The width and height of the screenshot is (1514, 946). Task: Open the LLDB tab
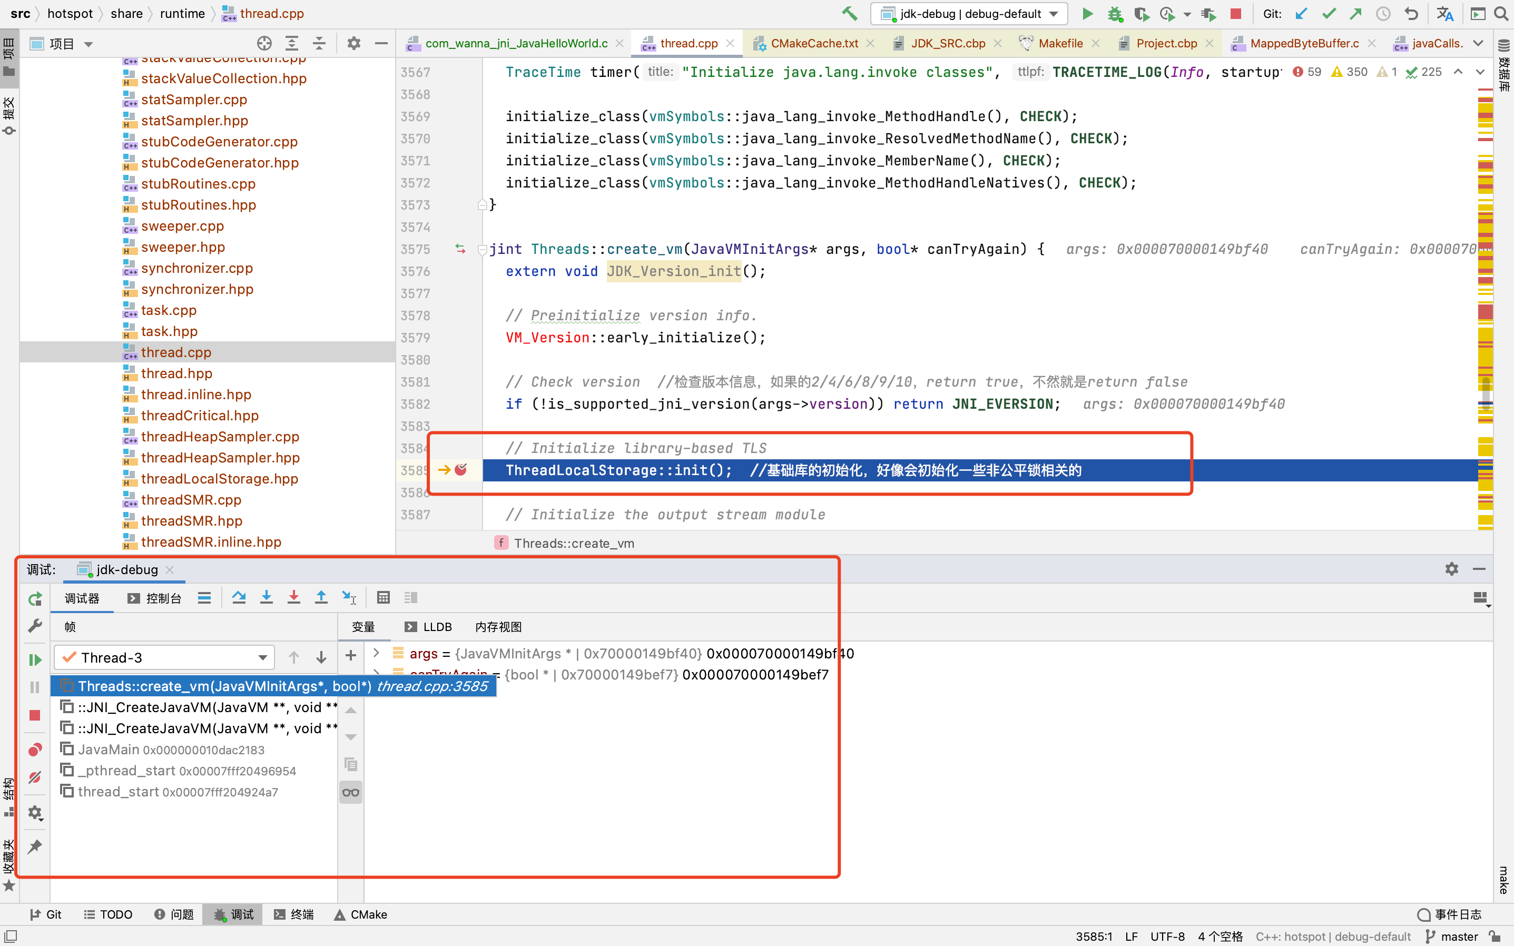pos(429,627)
